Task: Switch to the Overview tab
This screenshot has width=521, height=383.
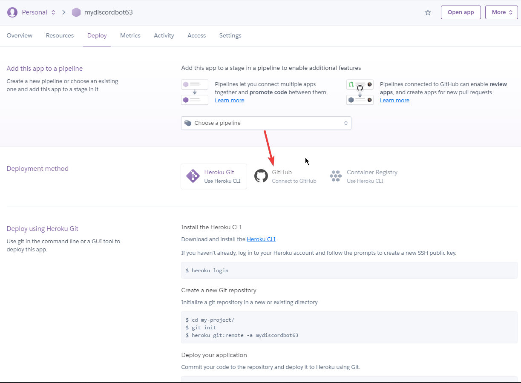Action: [20, 36]
